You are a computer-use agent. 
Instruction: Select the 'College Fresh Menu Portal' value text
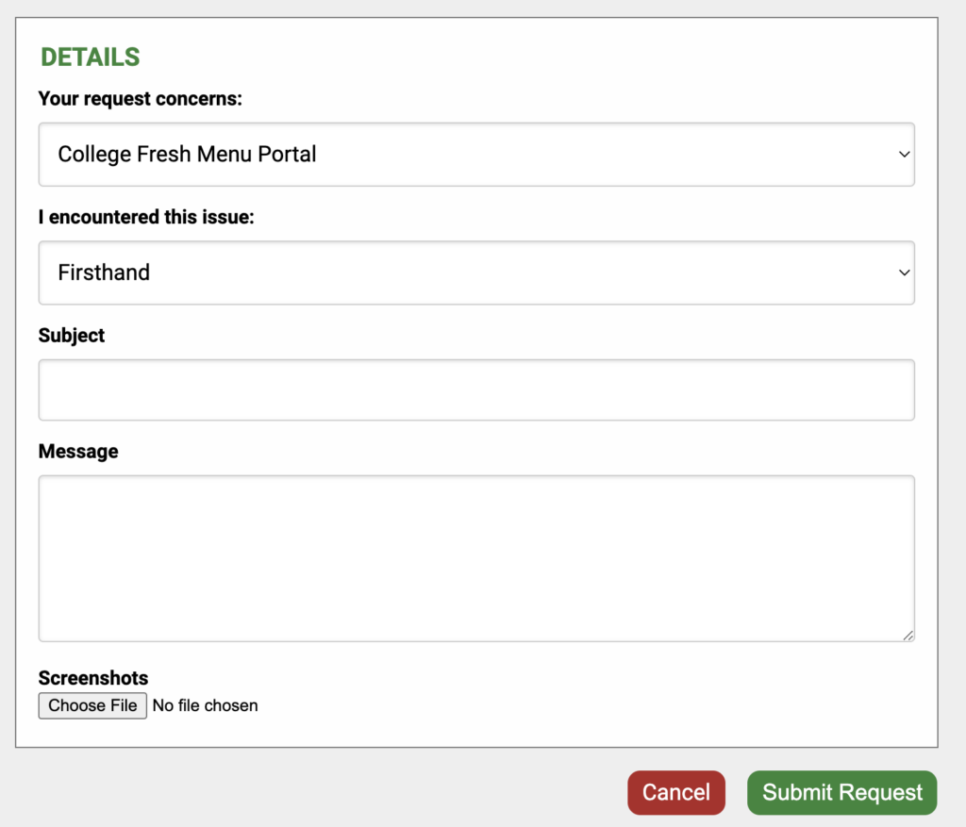[x=188, y=154]
